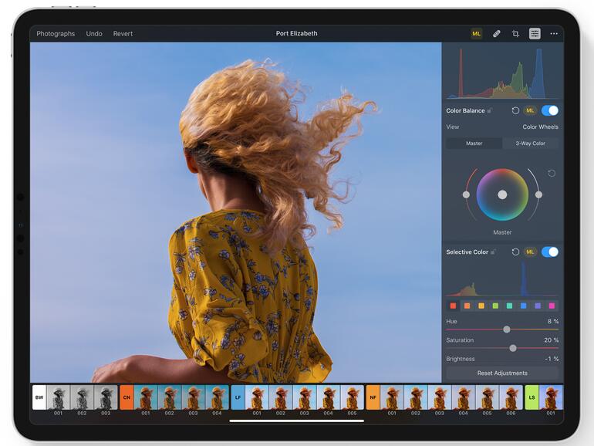
Task: Apply LF preset 003 thumbnail
Action: [305, 397]
